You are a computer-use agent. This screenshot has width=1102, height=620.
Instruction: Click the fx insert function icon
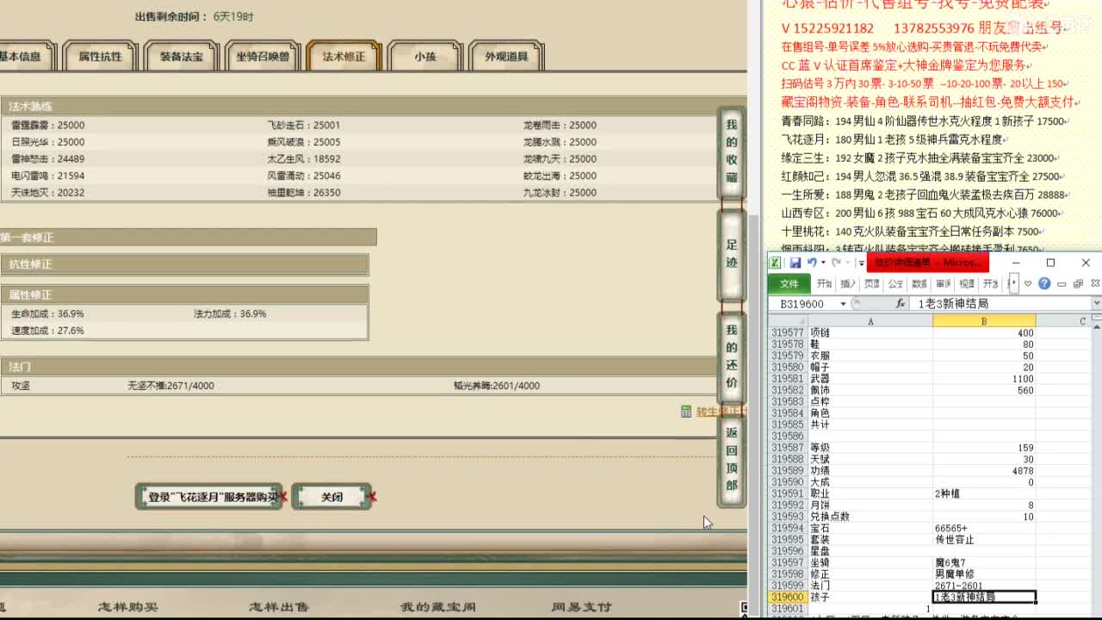click(x=901, y=303)
